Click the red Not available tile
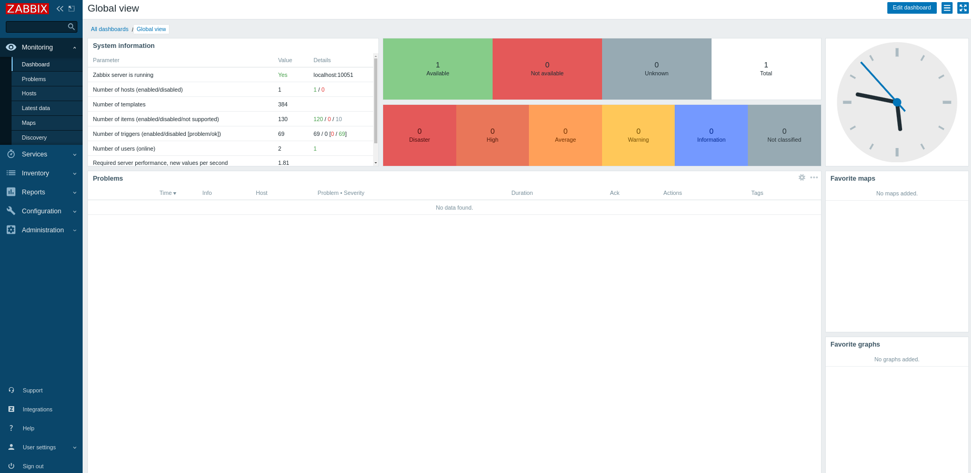This screenshot has width=971, height=473. [x=547, y=69]
